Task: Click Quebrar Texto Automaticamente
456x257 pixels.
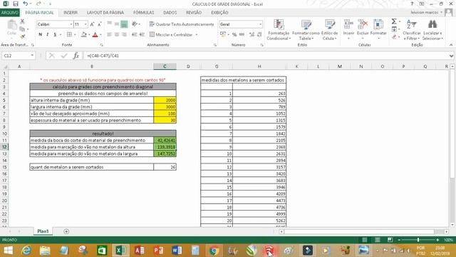Action: click(182, 24)
